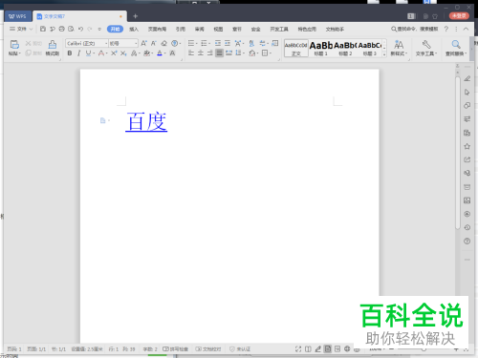Apply the Heading 2 style
Image resolution: width=478 pixels, height=358 pixels.
pos(345,48)
